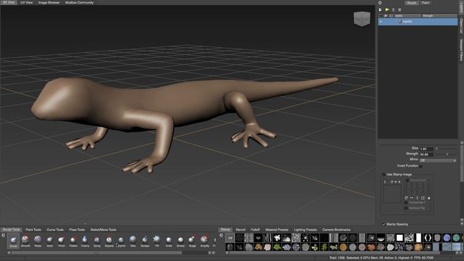Switch layers panel to Paint mode
The image size is (464, 261).
pyautogui.click(x=426, y=3)
